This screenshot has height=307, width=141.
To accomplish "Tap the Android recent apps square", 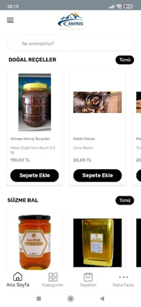I will click(39, 298).
